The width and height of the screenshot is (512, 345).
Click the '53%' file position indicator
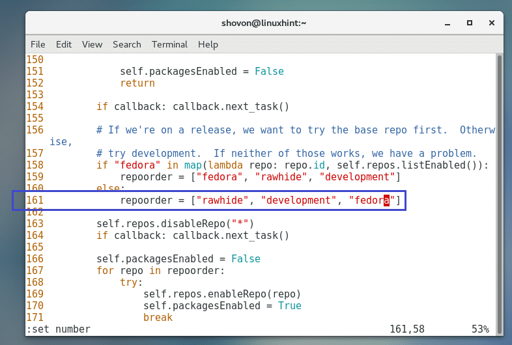[x=480, y=329]
